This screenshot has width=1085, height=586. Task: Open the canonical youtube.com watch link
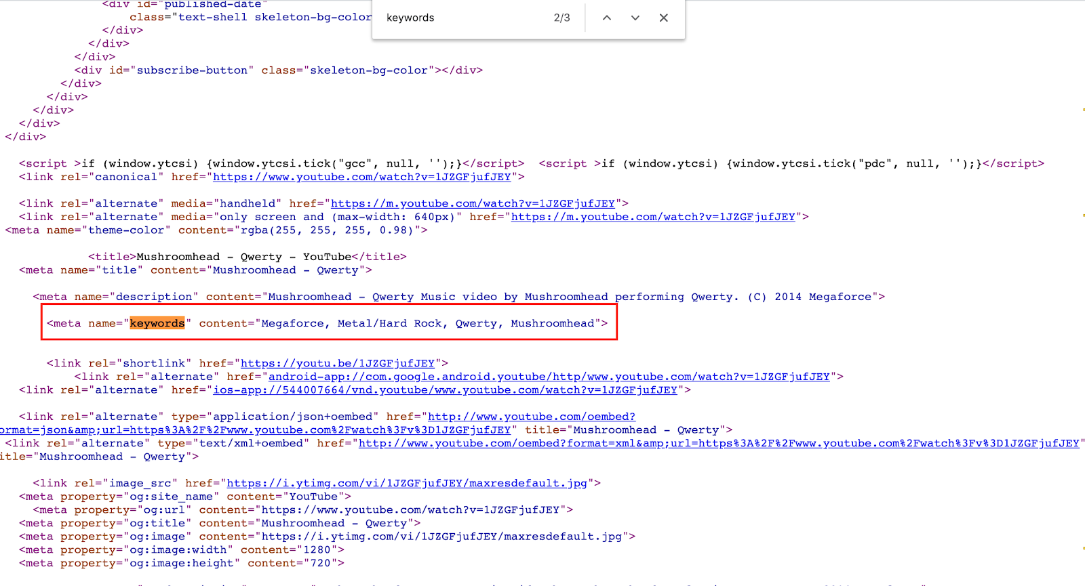[x=362, y=177]
